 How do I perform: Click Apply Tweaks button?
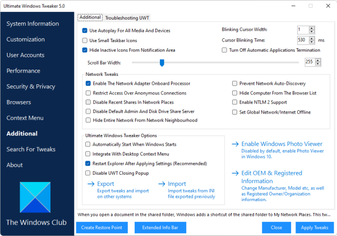coord(315,228)
